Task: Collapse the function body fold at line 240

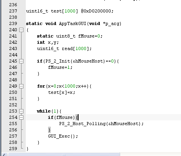Action: [21, 30]
